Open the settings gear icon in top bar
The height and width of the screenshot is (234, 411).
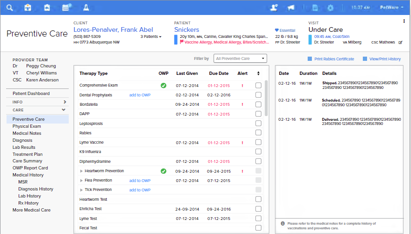click(330, 8)
